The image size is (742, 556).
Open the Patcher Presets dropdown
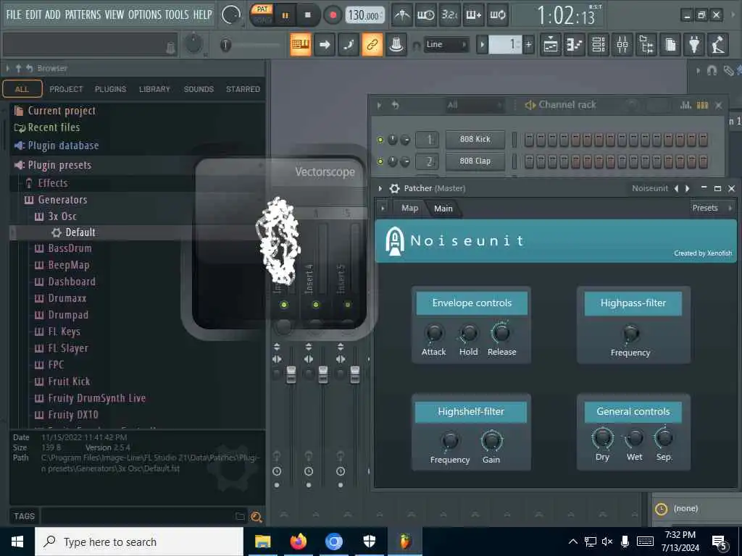[711, 208]
